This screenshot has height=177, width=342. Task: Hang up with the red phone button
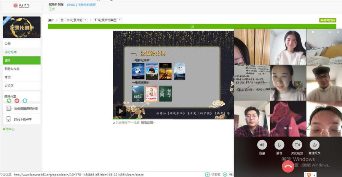[x=288, y=166]
